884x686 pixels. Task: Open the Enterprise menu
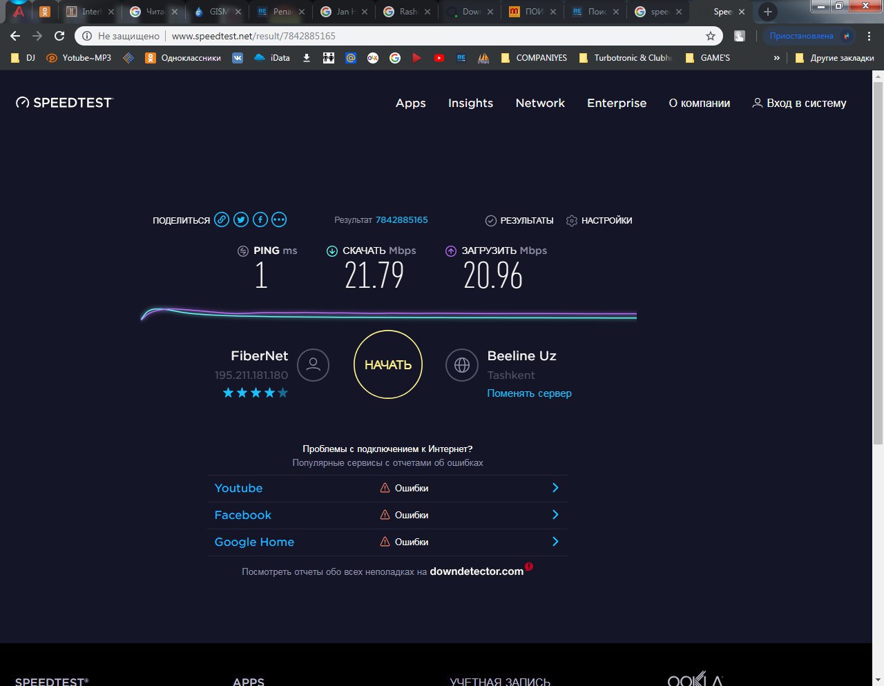[617, 103]
